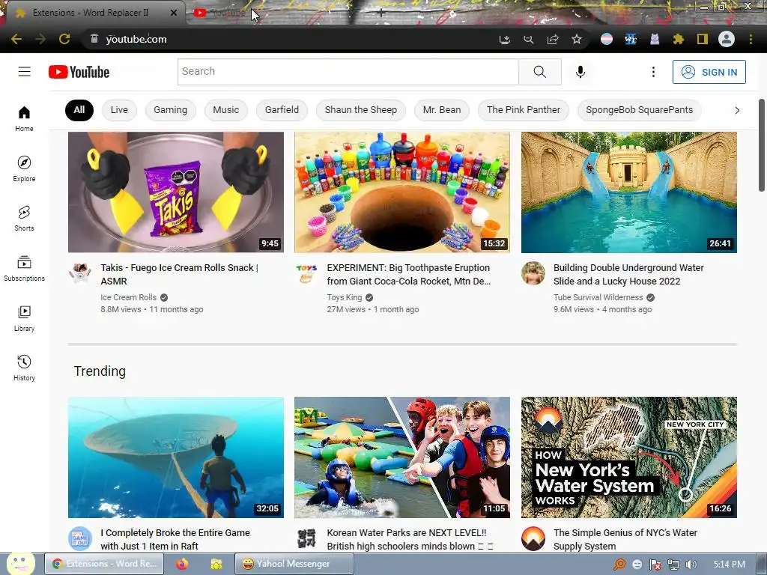Click the install/download icon in the address bar
Image resolution: width=767 pixels, height=575 pixels.
(504, 39)
